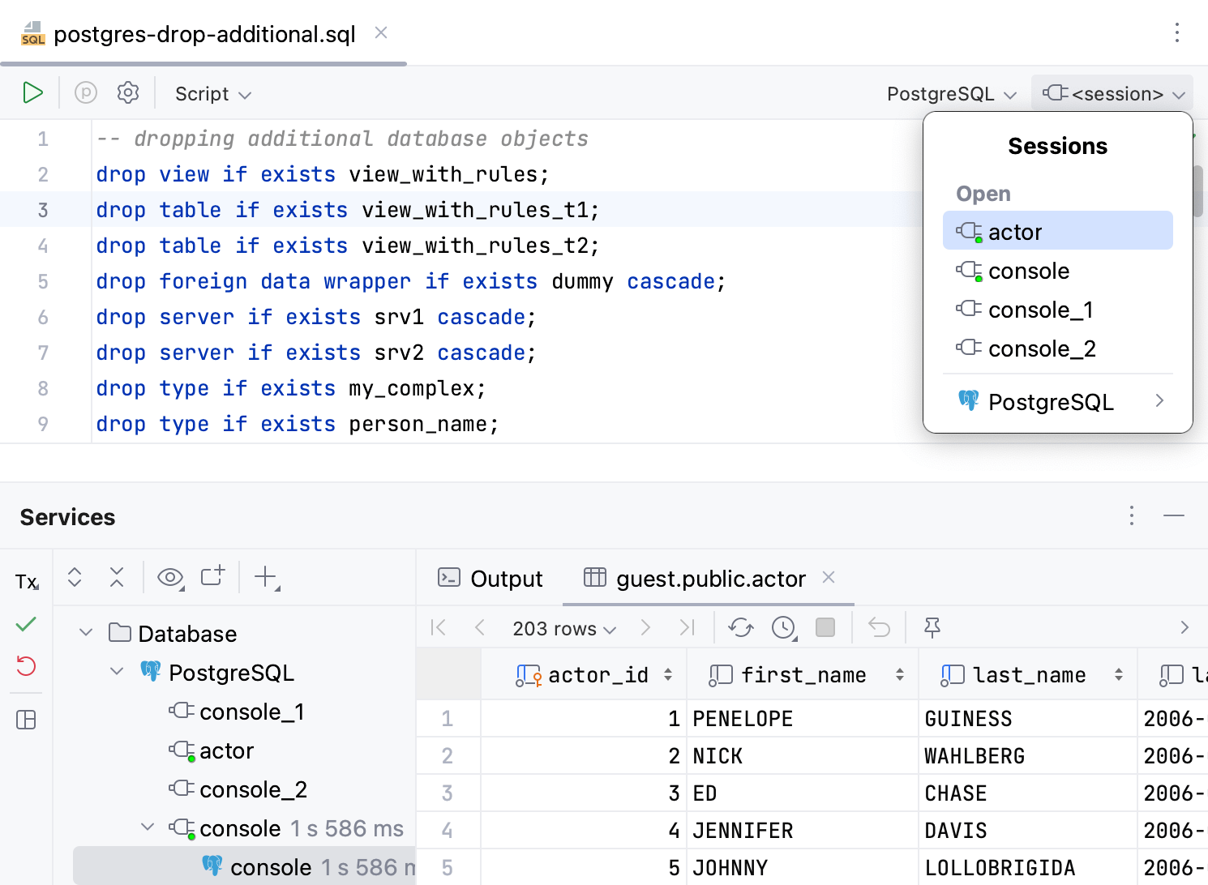Viewport: 1208px width, 885px height.
Task: Run the SQL script with the green play icon
Action: click(32, 93)
